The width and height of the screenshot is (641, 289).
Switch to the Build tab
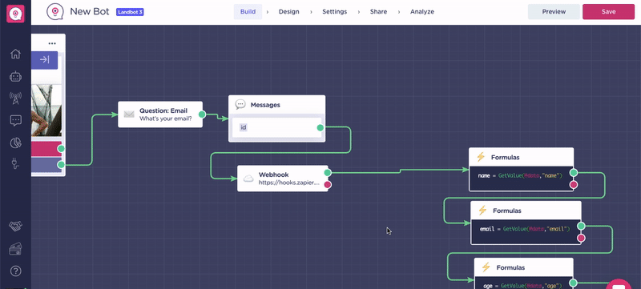(248, 12)
